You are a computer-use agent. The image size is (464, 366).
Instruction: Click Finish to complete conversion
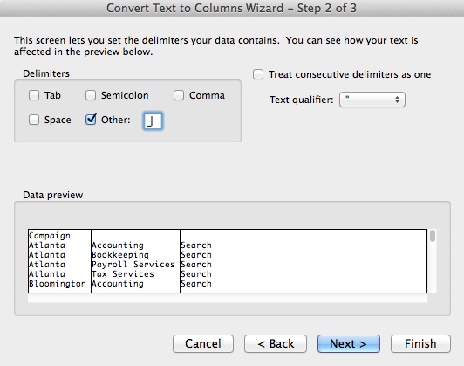coord(420,344)
